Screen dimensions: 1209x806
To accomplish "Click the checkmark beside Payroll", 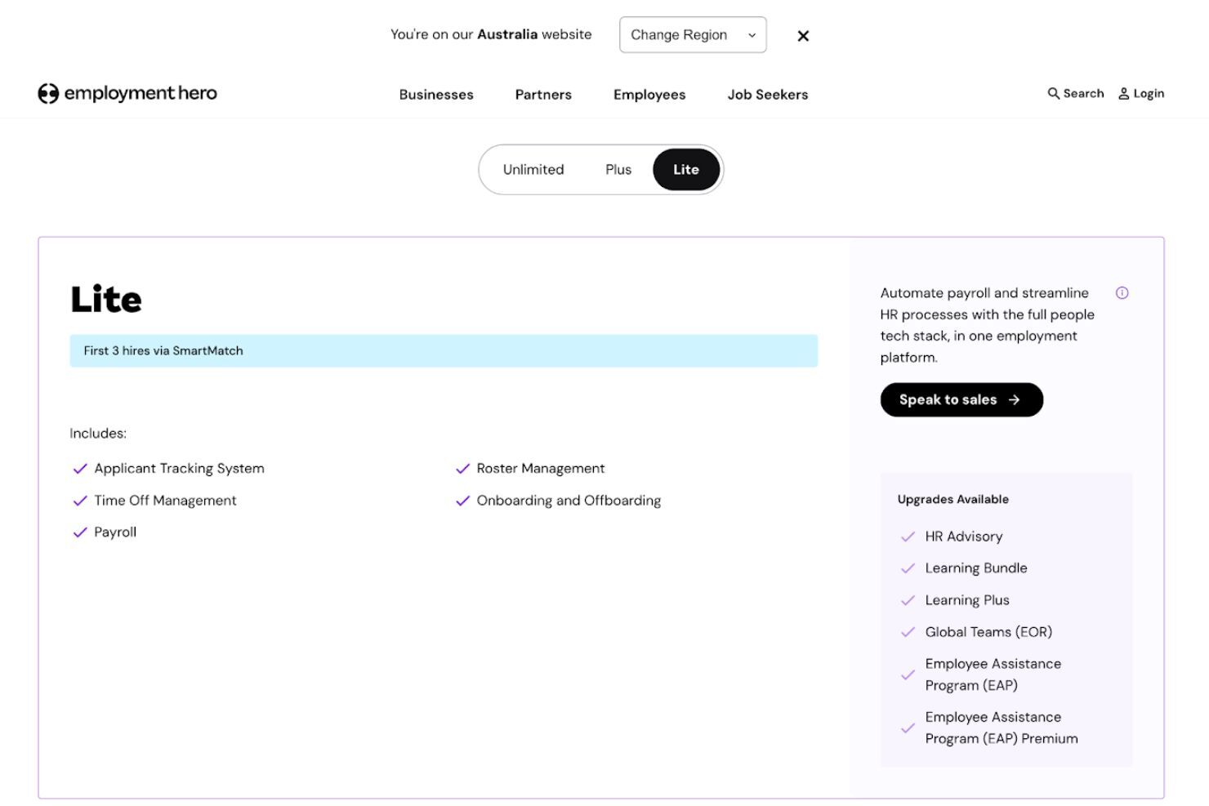I will tap(79, 532).
